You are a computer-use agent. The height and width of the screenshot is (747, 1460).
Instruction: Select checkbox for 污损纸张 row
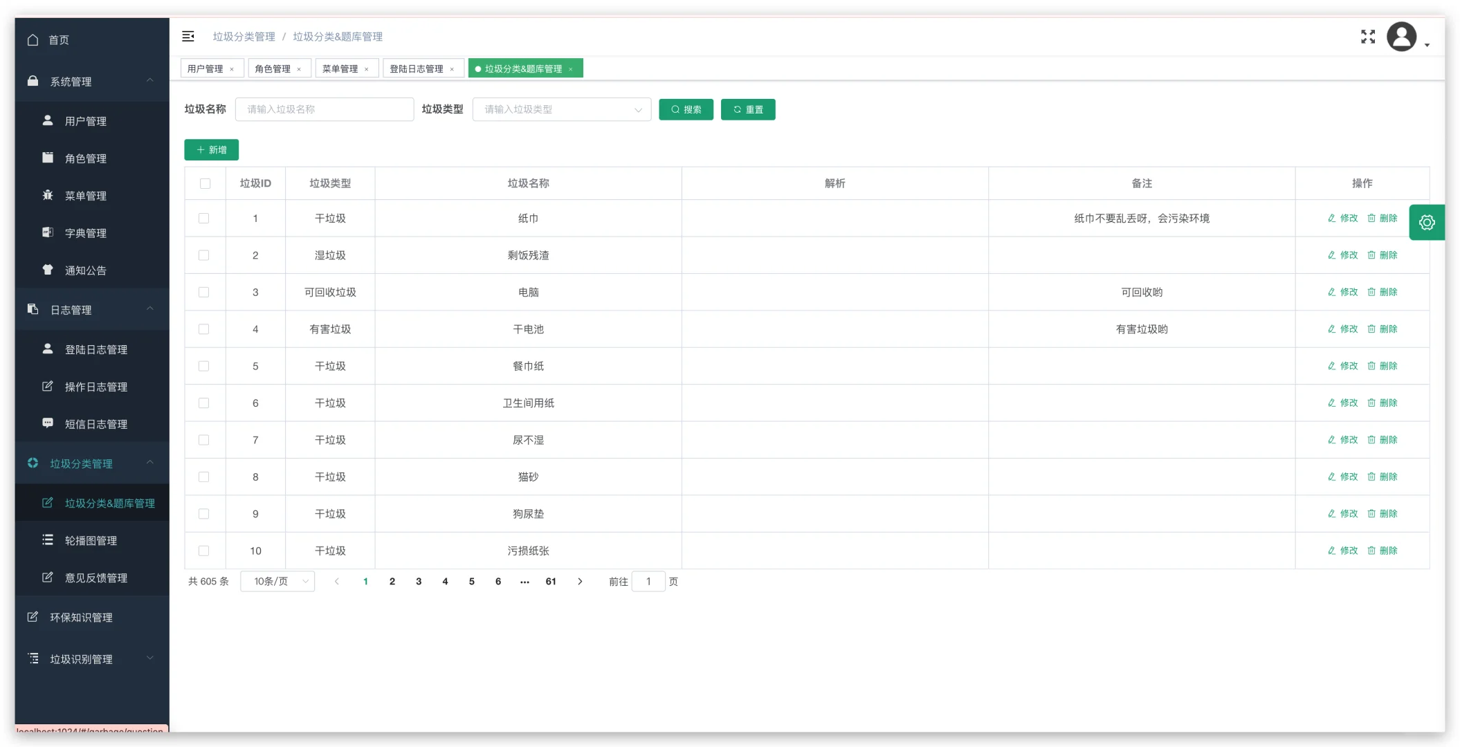(203, 551)
